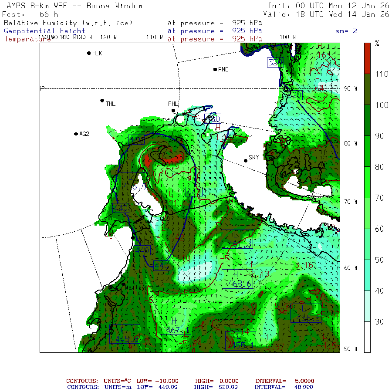Click the blue height contours 'INTERVAL= 40.000' text
This screenshot has width=392, height=392.
pyautogui.click(x=284, y=387)
